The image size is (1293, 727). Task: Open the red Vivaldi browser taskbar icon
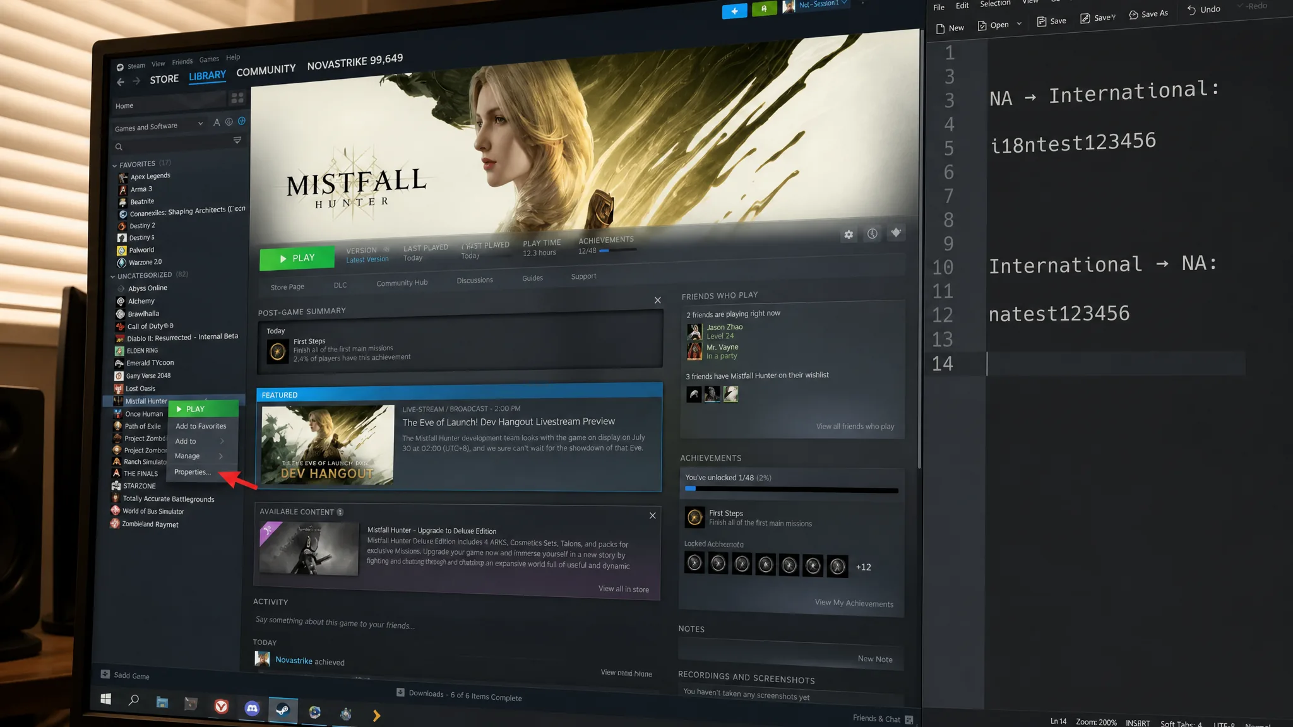pos(221,706)
